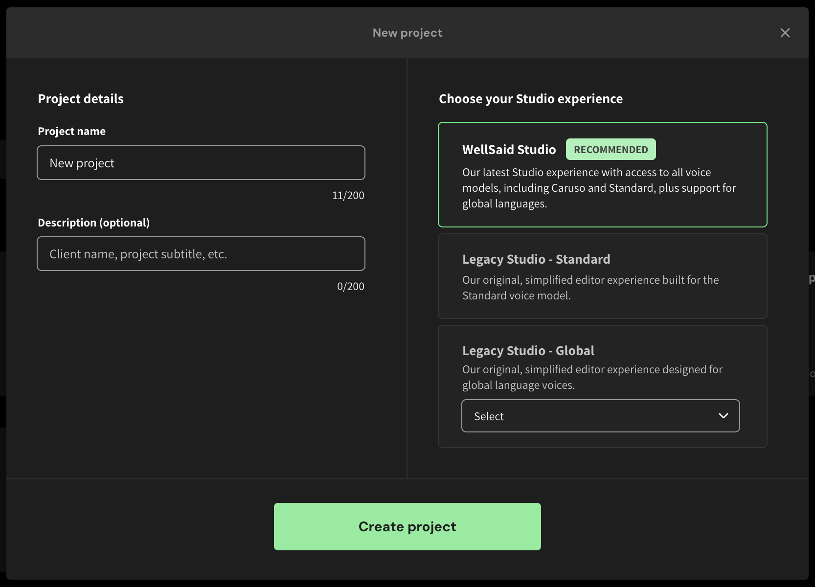Click the "Project details" heading
This screenshot has height=587, width=815.
click(x=81, y=99)
